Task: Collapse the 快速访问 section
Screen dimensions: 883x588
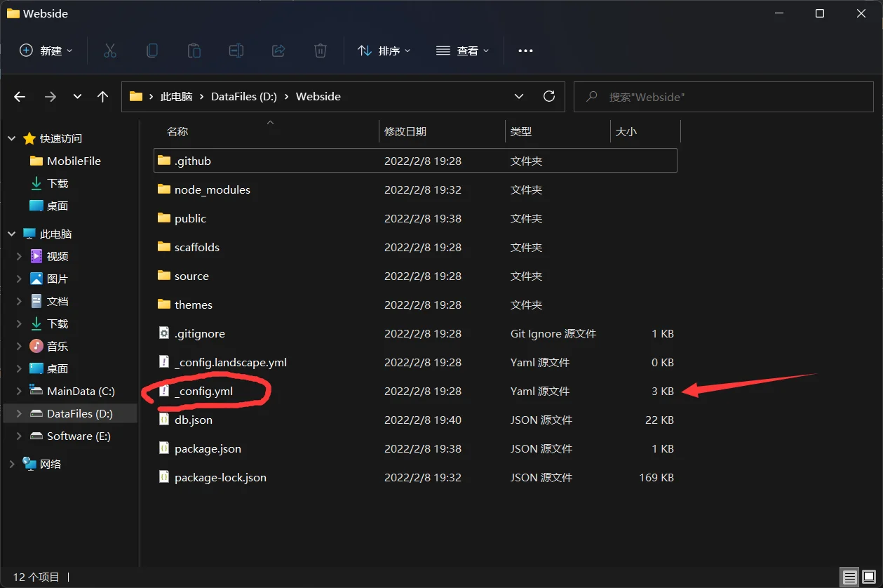Action: point(12,139)
